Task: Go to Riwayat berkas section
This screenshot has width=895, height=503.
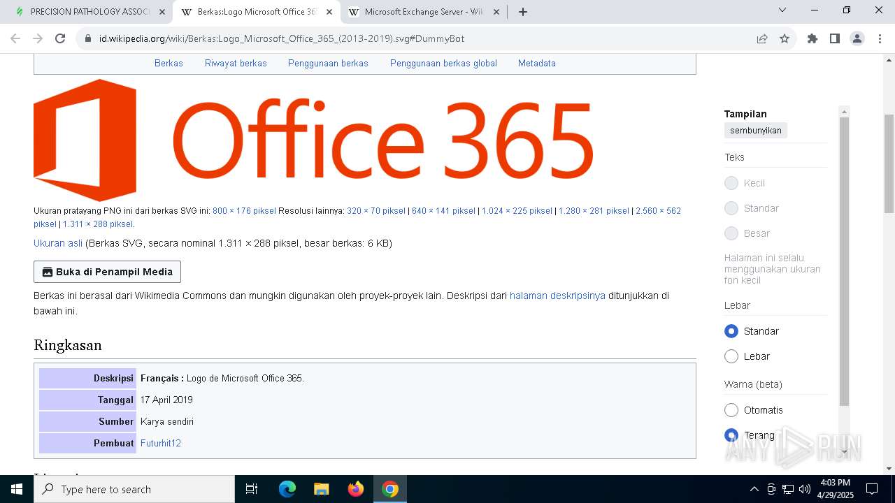Action: [236, 63]
